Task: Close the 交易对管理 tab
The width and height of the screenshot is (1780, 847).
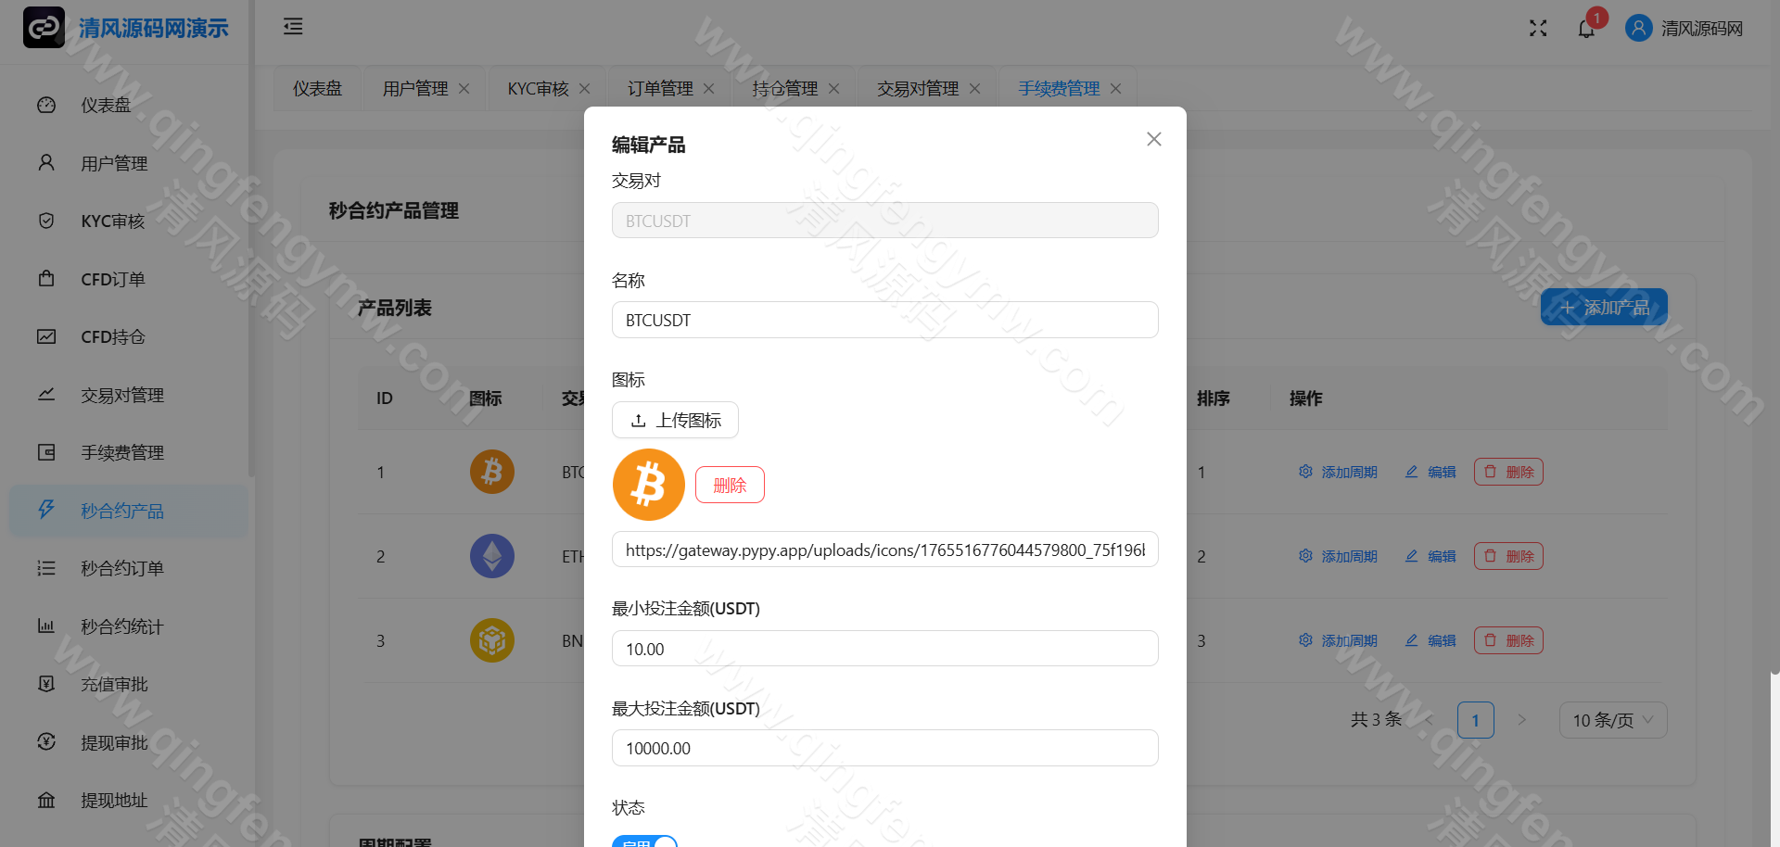Action: [974, 88]
